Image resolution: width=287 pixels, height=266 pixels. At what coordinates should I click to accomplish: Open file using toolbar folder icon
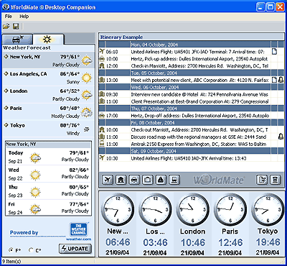tap(6, 27)
